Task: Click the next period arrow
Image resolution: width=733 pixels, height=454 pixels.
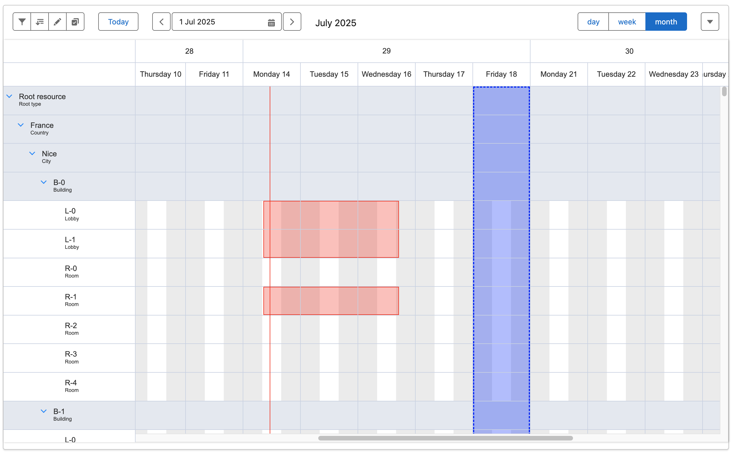Action: click(x=292, y=21)
